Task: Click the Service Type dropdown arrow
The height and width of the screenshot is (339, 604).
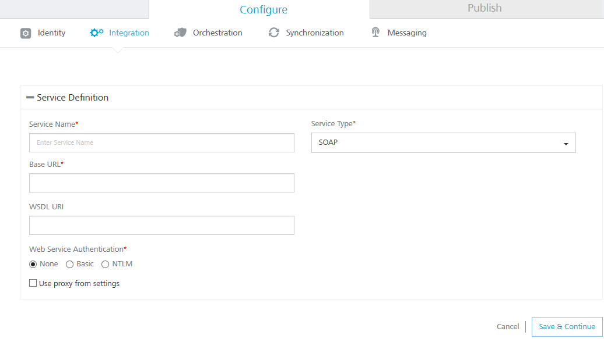Action: [x=566, y=144]
